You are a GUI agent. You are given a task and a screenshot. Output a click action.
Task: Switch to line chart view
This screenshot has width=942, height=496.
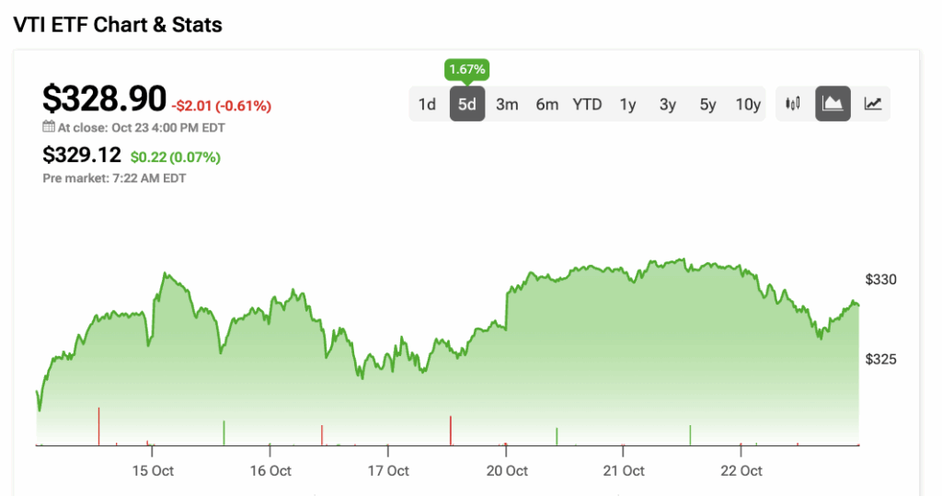click(873, 104)
